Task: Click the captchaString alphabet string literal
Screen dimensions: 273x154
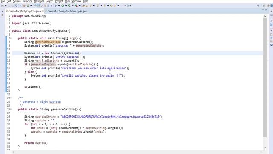Action: tap(111, 117)
